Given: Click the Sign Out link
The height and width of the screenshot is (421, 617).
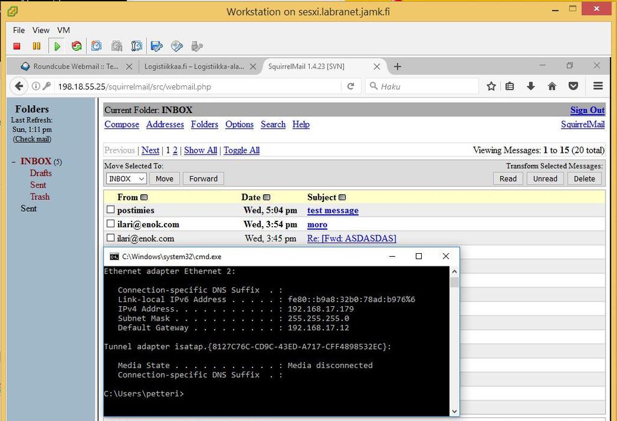Looking at the screenshot, I should (587, 110).
